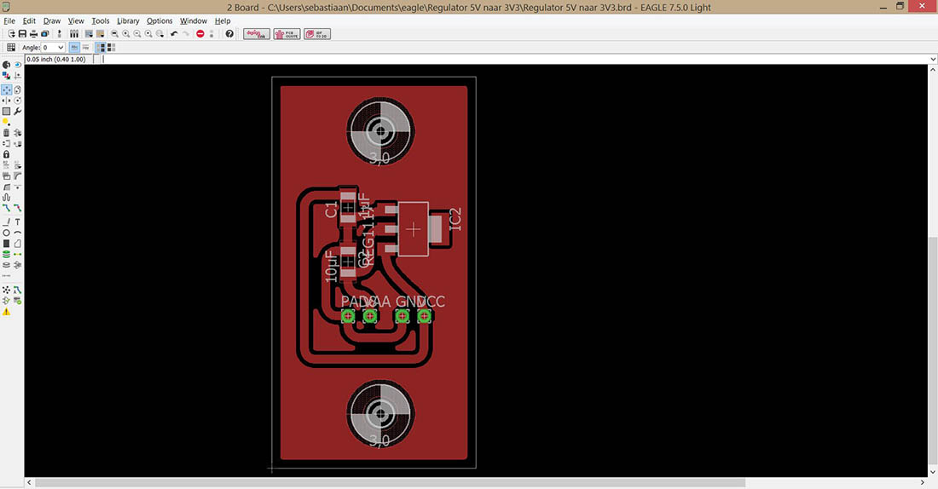The height and width of the screenshot is (489, 938).
Task: Select the Arc tool
Action: coord(17,233)
